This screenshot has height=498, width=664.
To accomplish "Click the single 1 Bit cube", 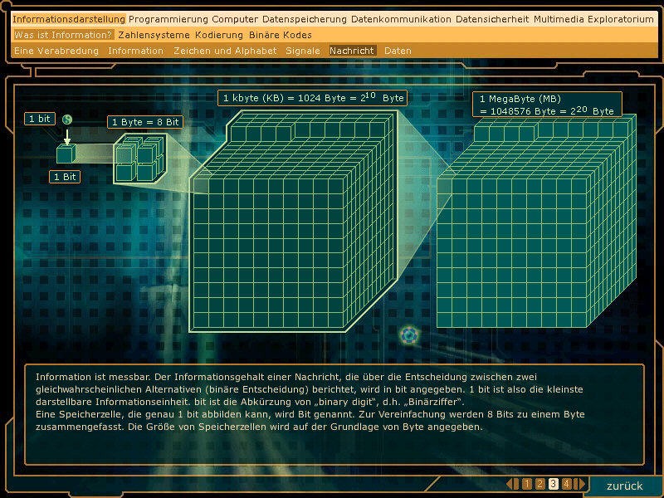I will pos(65,154).
